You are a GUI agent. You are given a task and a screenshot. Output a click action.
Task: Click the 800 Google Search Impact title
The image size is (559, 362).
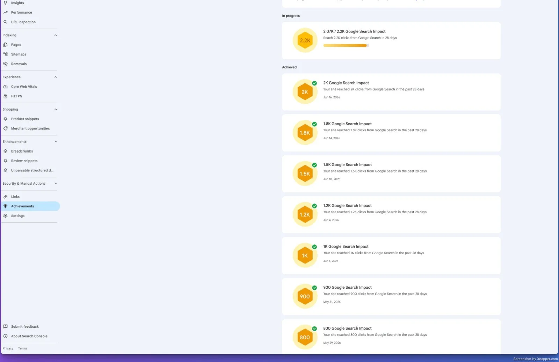(x=347, y=328)
